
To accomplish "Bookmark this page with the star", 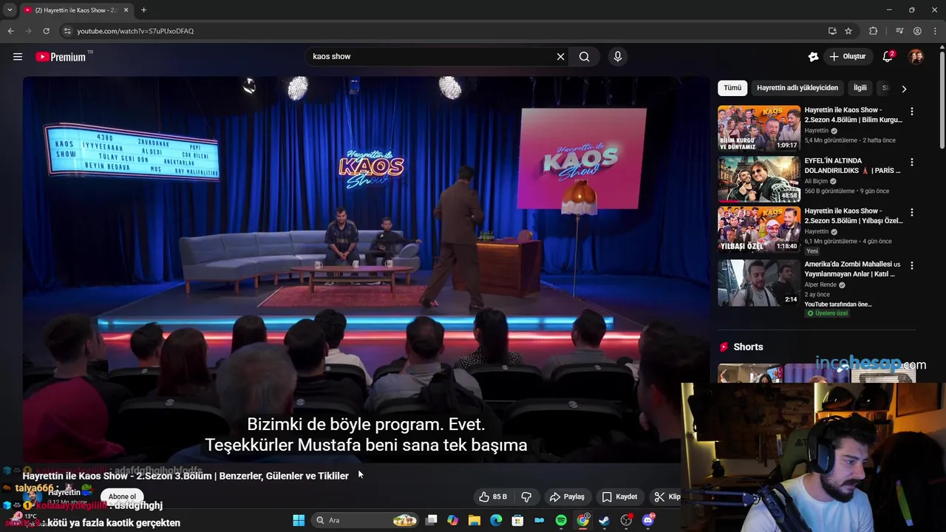I will tap(848, 31).
